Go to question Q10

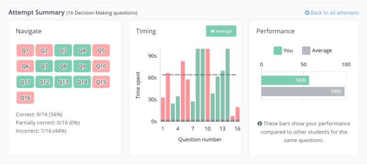101,66
